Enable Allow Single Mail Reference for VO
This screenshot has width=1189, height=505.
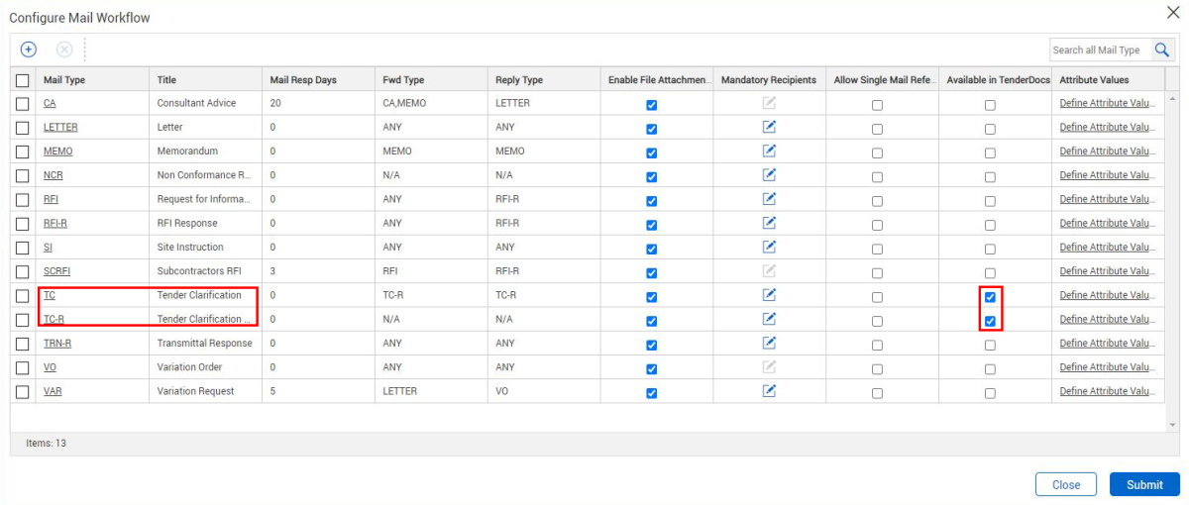(x=877, y=368)
